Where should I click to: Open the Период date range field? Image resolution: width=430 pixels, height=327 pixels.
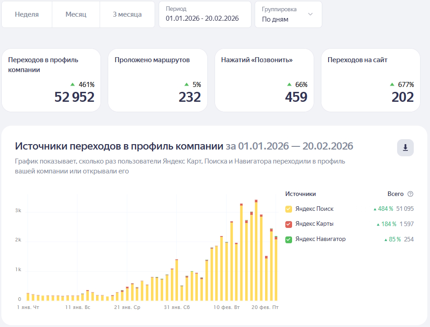pos(205,14)
